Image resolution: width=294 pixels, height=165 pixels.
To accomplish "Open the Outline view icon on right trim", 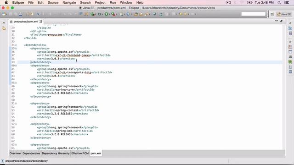I will click(x=290, y=28).
